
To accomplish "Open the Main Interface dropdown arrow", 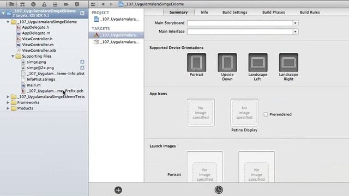I will [296, 32].
